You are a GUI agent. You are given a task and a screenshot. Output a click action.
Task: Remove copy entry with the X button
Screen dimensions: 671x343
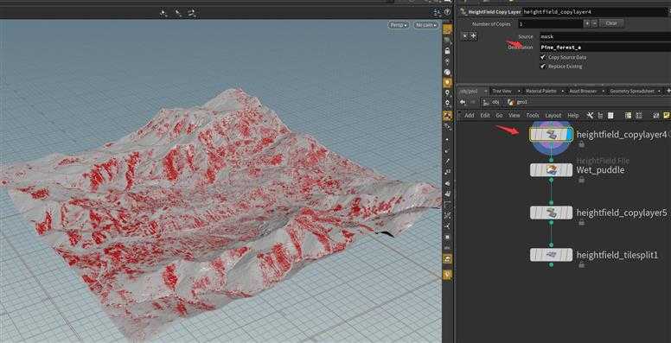(x=465, y=36)
